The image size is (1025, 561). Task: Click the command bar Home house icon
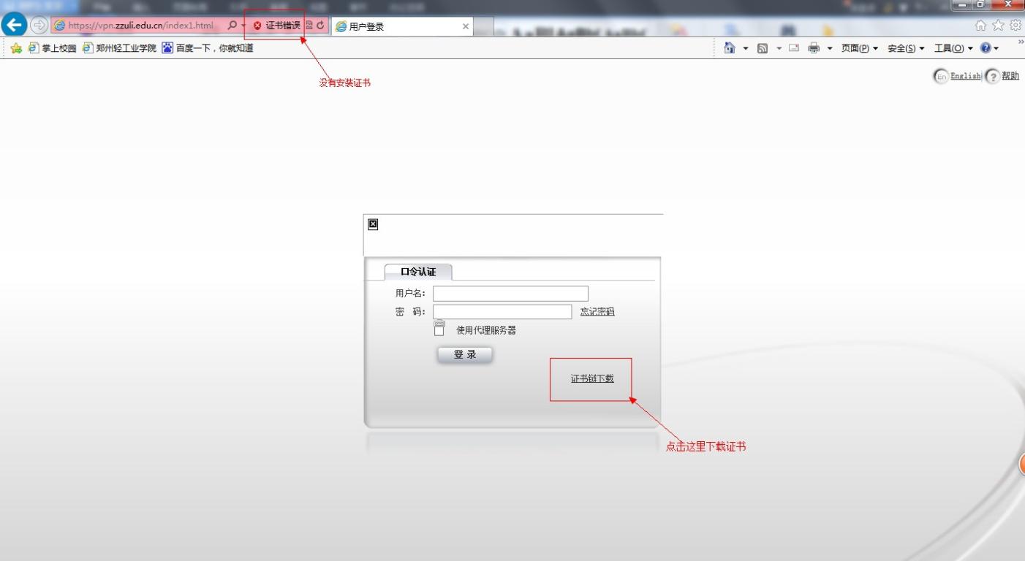(x=730, y=48)
